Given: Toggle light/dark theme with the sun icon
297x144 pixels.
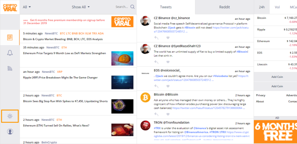Looking at the screenshot, I should pos(10,116).
